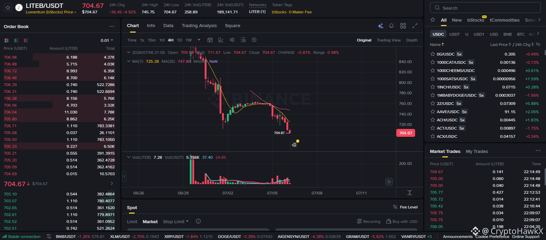546x240 pixels.
Task: Select the Limit order type
Action: tap(132, 221)
